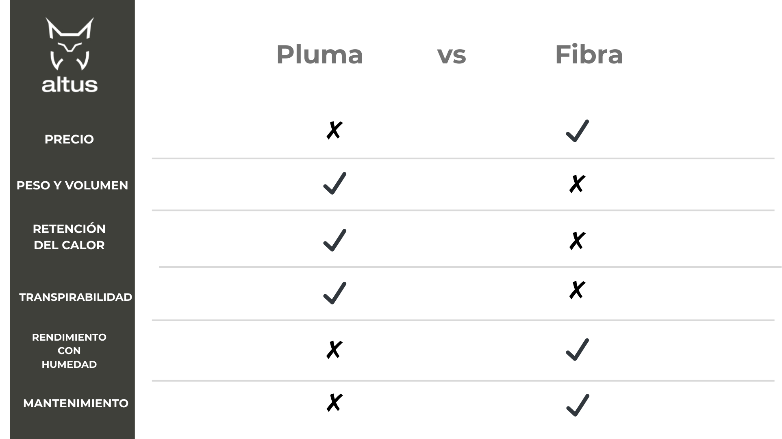The image size is (782, 439).
Task: Select the Pluma column heading
Action: [x=319, y=54]
